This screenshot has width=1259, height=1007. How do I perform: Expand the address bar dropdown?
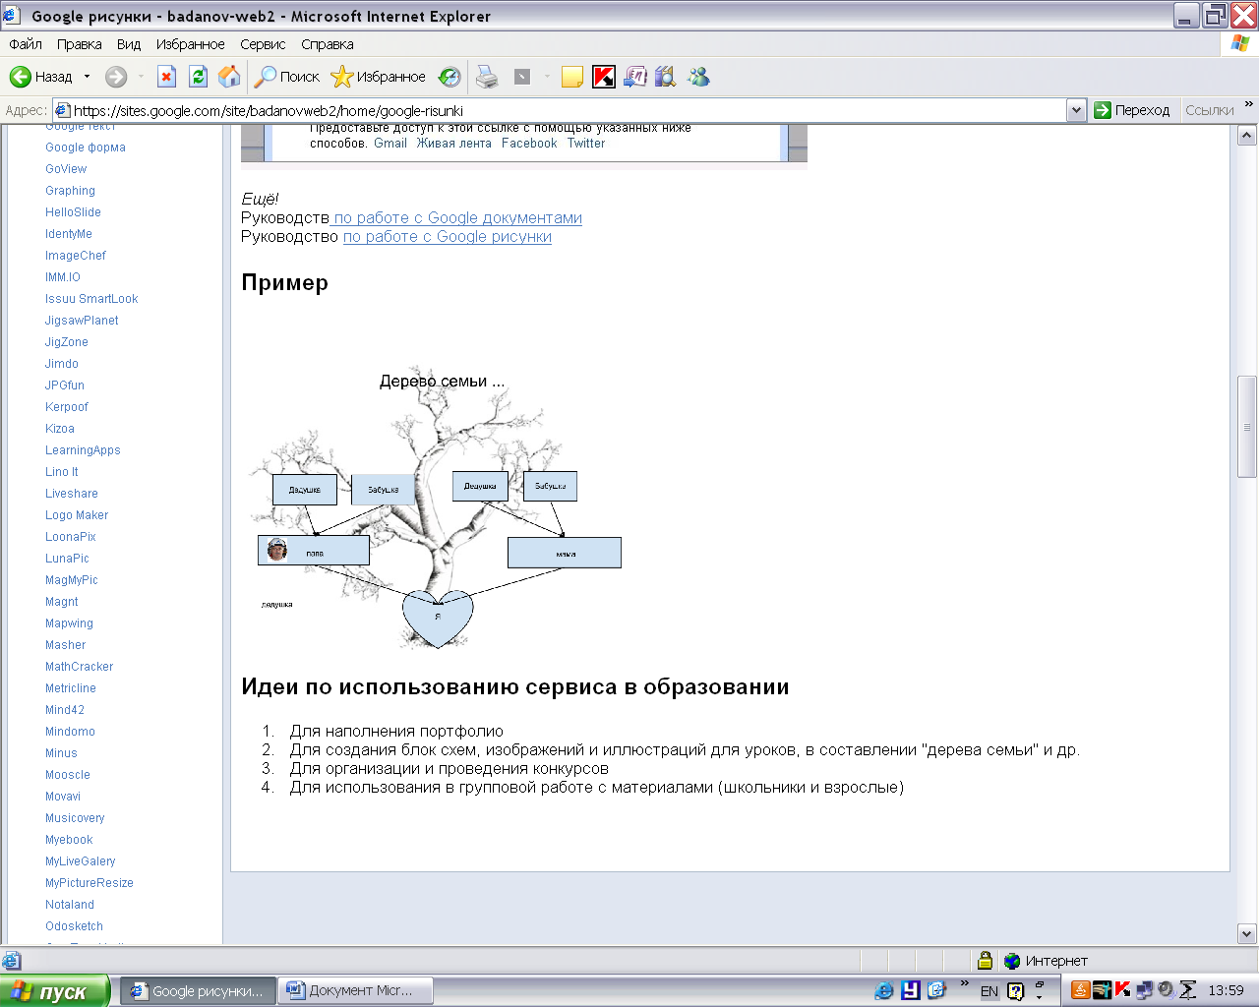(1076, 110)
